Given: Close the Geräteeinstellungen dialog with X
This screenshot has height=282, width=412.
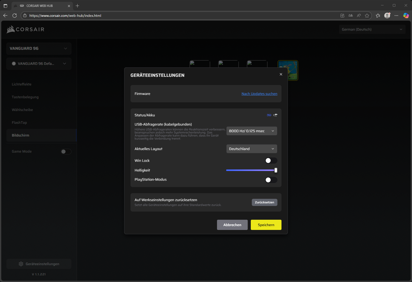Looking at the screenshot, I should pyautogui.click(x=281, y=74).
